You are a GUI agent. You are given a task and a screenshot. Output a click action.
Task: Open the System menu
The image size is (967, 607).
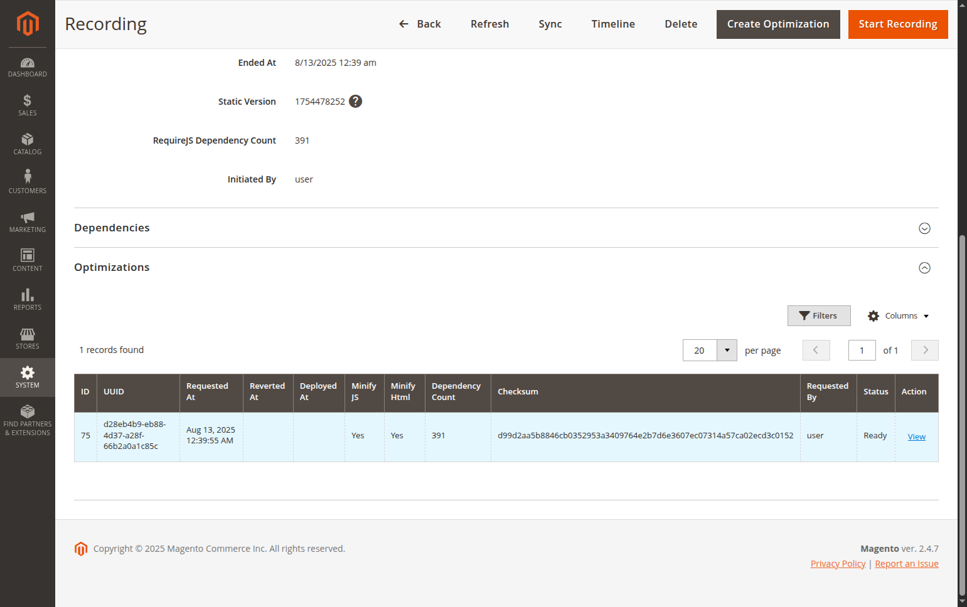(x=28, y=377)
